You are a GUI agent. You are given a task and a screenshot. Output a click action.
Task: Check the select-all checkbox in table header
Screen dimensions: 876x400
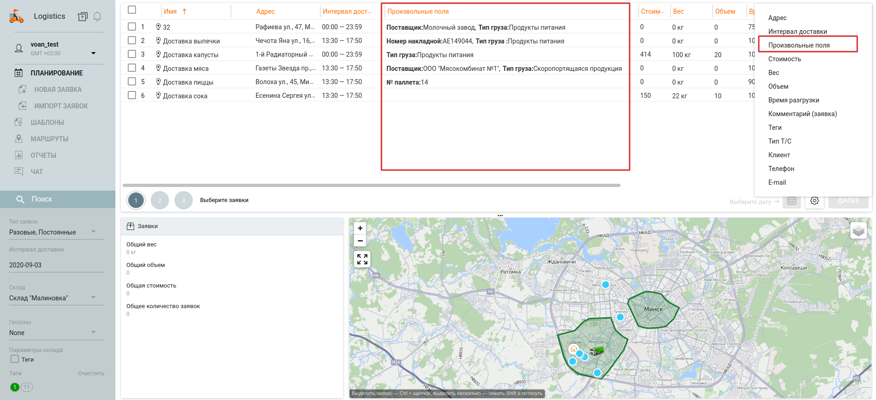pyautogui.click(x=132, y=10)
